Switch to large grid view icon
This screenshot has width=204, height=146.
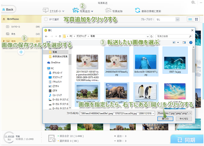tap(196, 19)
